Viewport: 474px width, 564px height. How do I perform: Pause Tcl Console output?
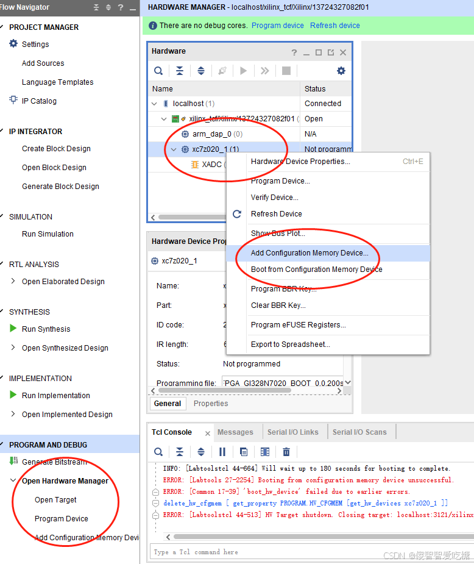pos(222,452)
